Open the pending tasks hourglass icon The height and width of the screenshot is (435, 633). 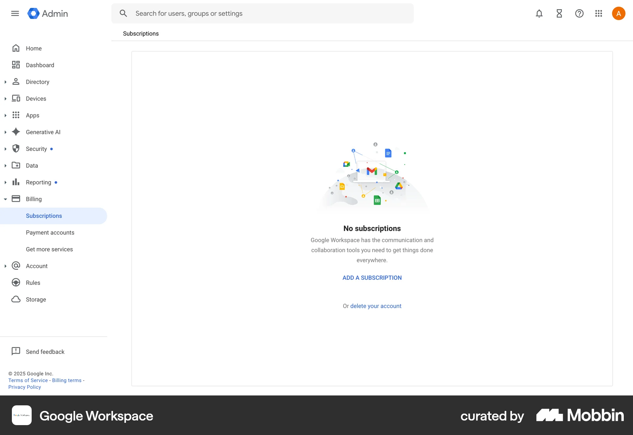[559, 14]
